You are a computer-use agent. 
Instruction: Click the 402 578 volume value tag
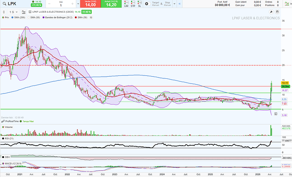[286, 128]
